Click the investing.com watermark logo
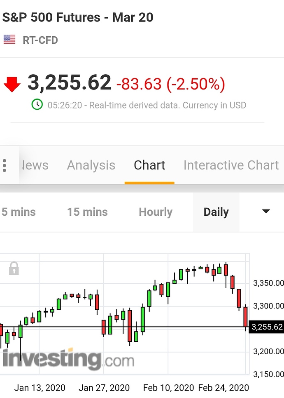 click(68, 359)
